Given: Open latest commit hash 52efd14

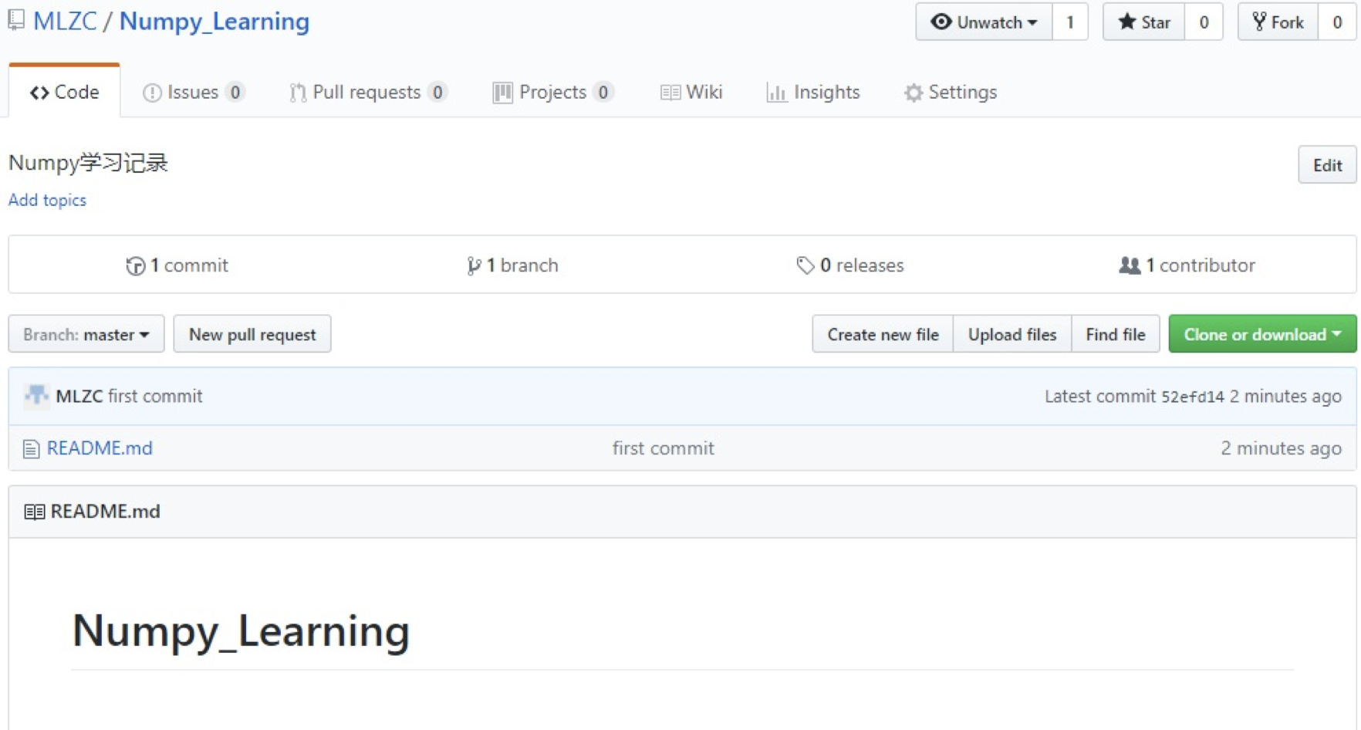Looking at the screenshot, I should [1193, 397].
